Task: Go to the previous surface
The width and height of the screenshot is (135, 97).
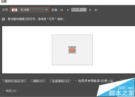Action: [68, 10]
